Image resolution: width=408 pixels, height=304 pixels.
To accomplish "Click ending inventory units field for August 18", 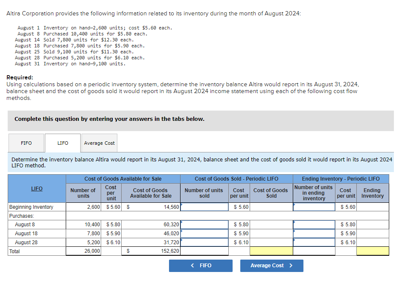I will tap(314, 234).
